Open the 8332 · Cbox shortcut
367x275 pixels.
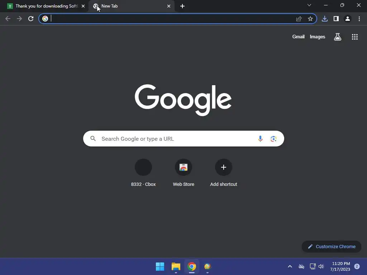click(143, 173)
